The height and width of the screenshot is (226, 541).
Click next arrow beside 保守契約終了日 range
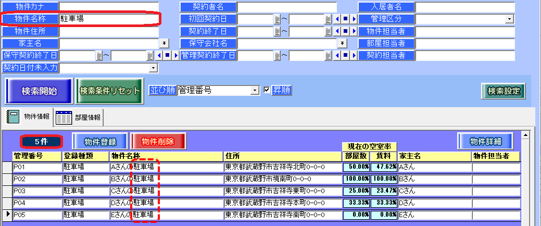coord(175,55)
